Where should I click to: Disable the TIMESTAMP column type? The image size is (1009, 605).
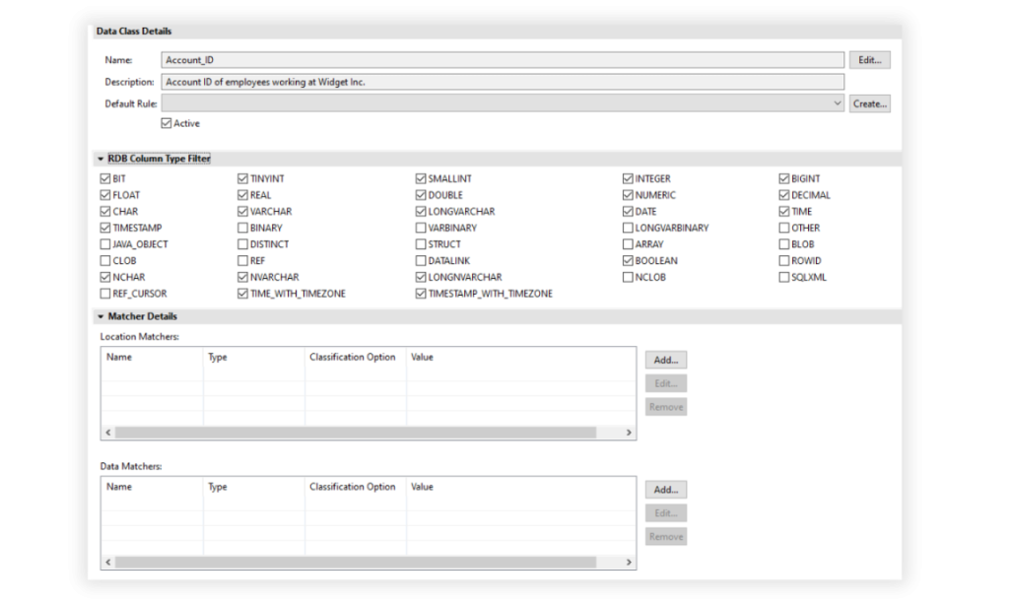[104, 228]
